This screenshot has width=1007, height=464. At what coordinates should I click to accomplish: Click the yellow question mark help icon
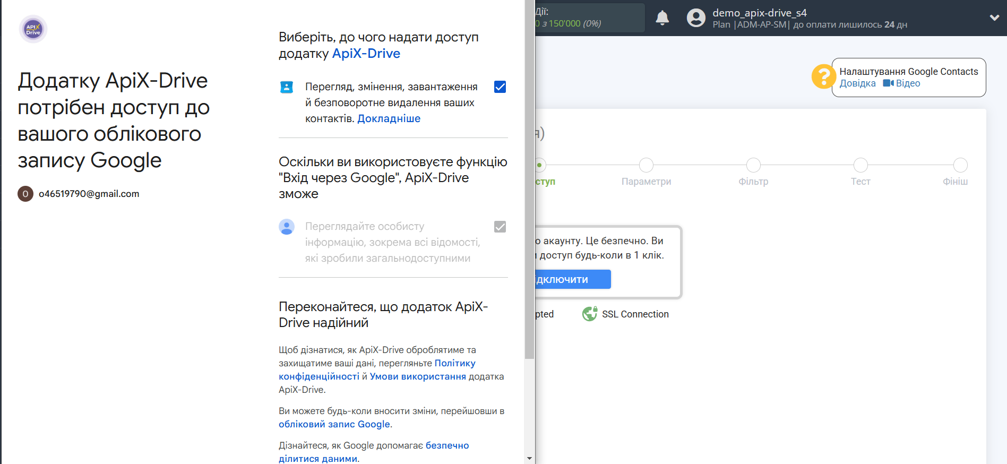pyautogui.click(x=823, y=76)
